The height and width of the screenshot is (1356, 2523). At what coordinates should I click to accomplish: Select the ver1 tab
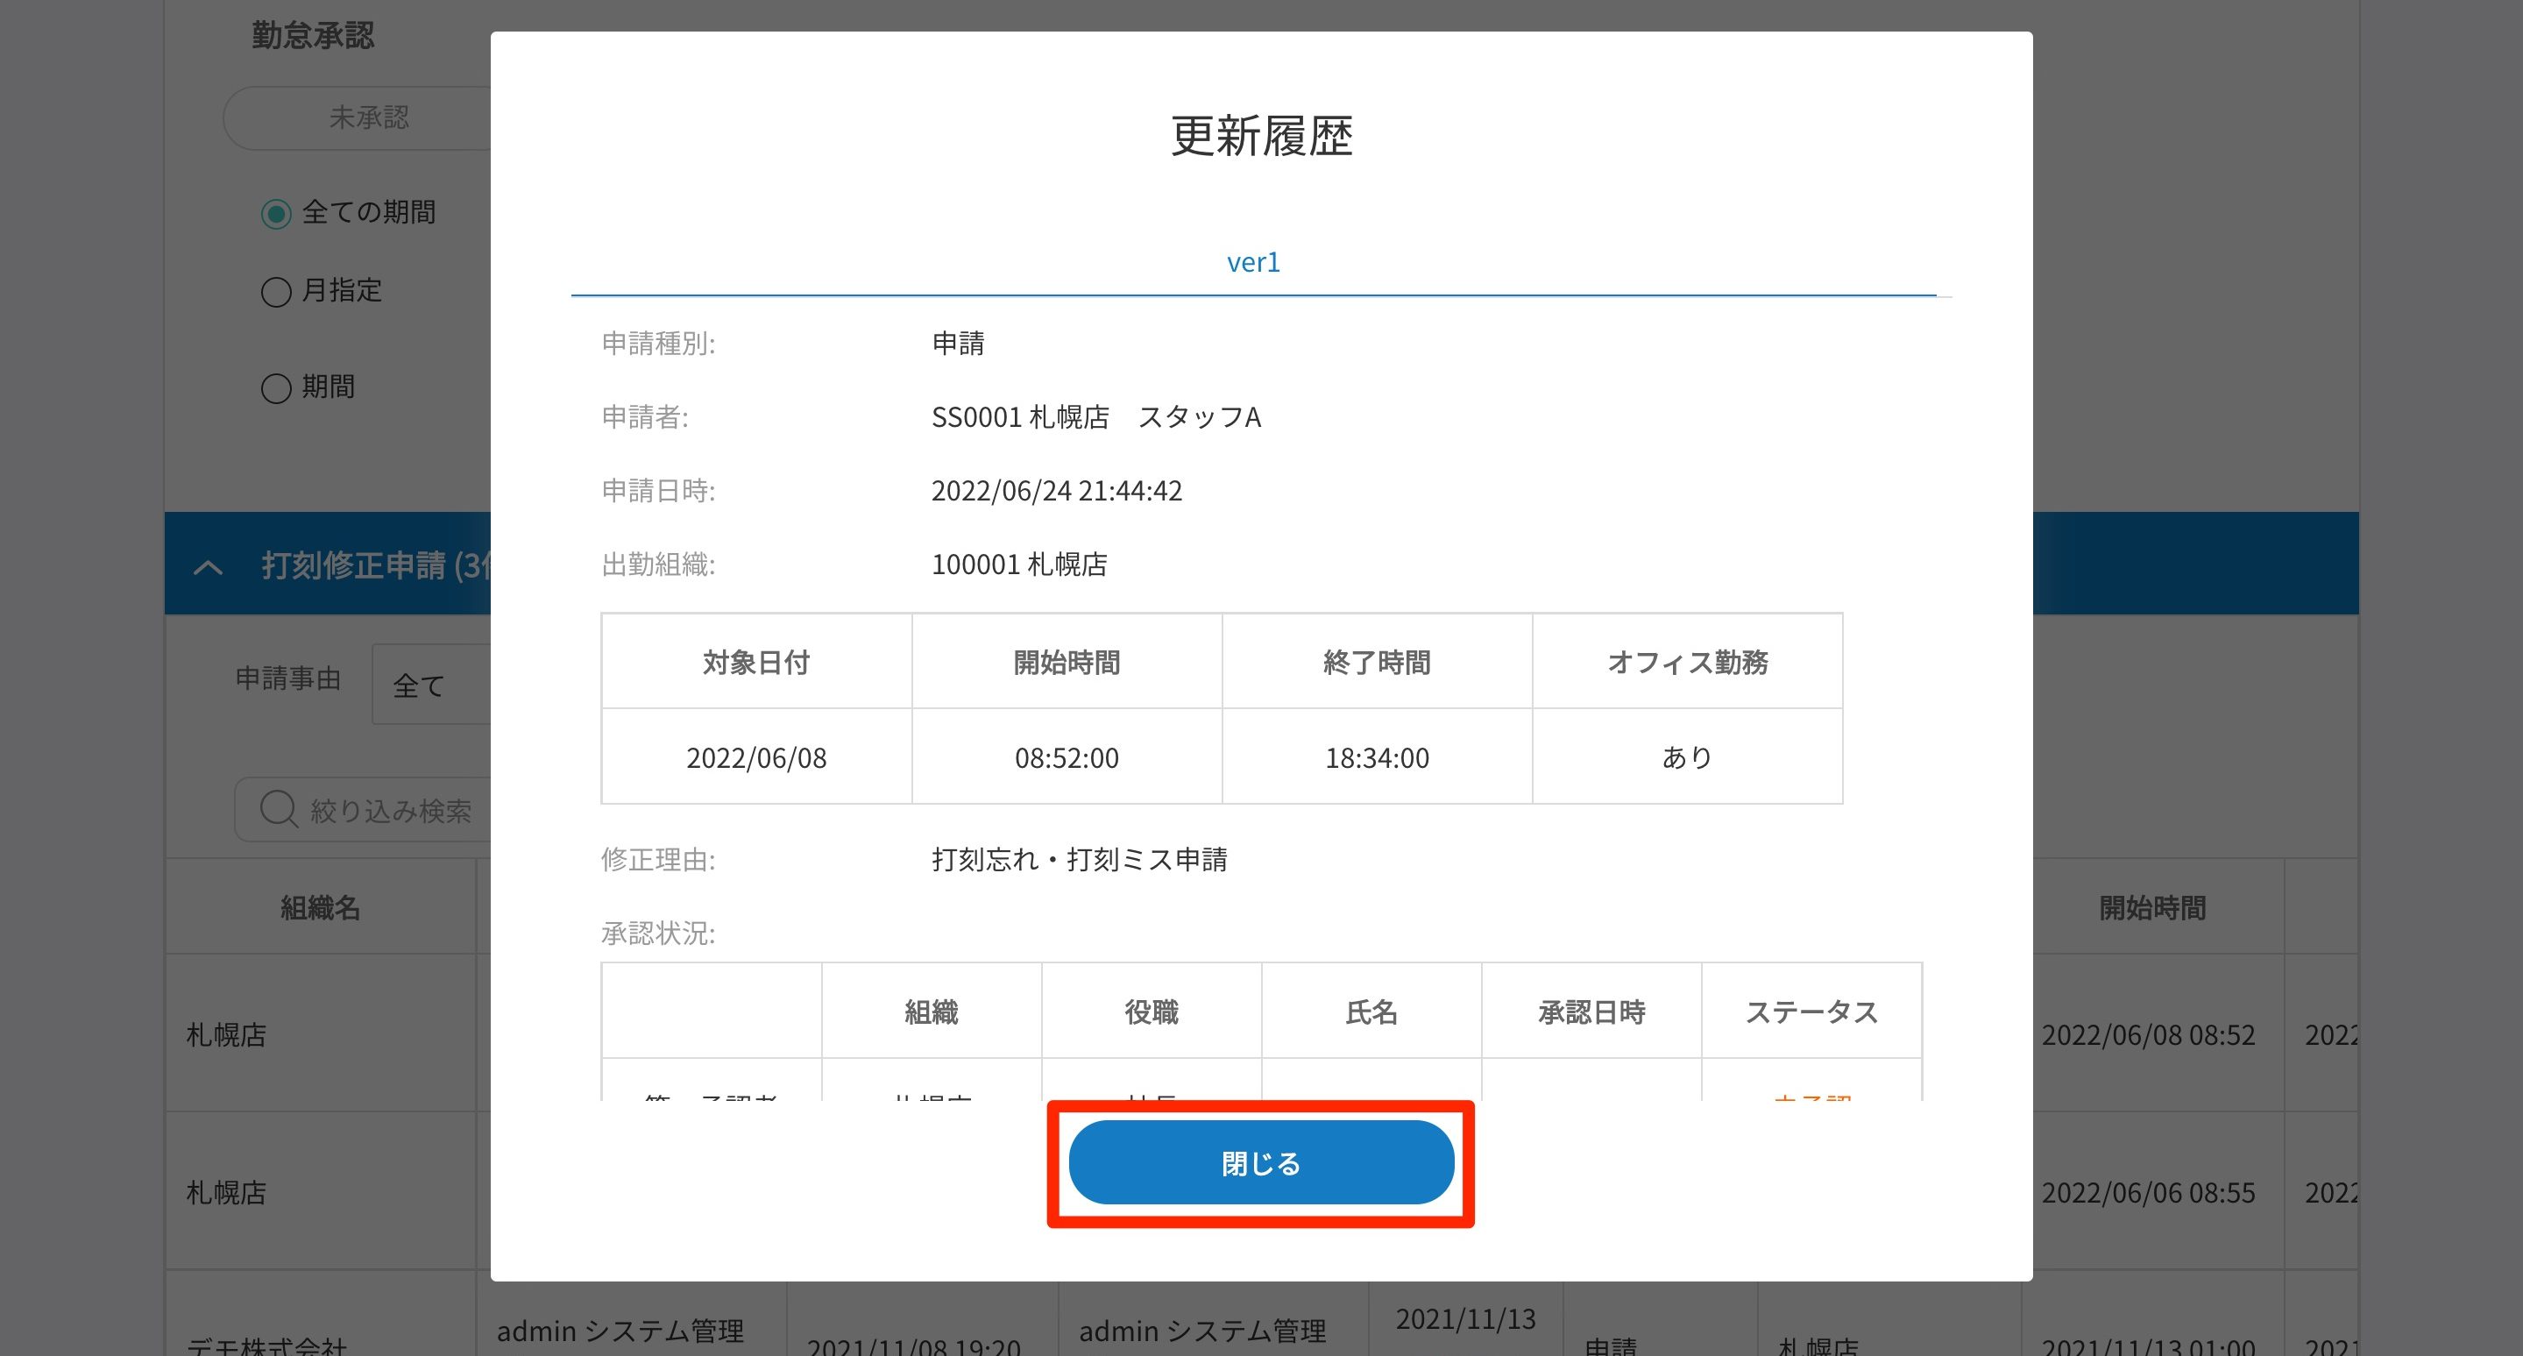pos(1252,263)
